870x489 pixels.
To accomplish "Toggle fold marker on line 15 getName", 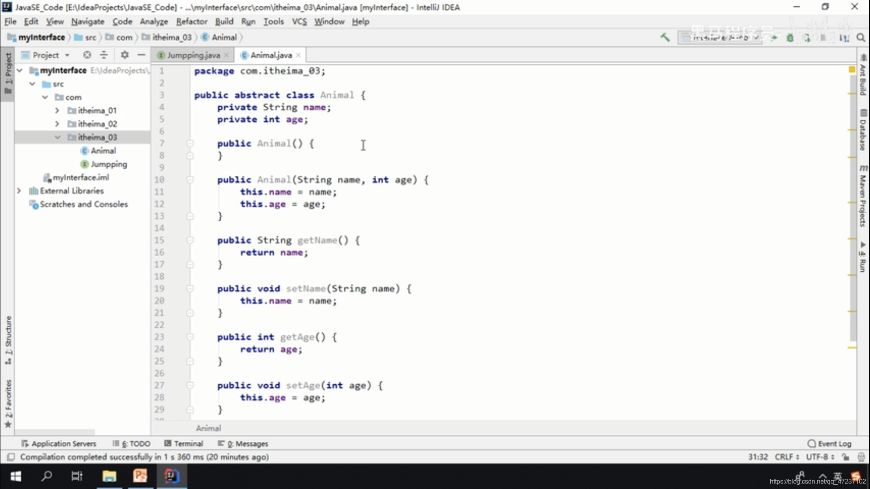I will point(190,240).
